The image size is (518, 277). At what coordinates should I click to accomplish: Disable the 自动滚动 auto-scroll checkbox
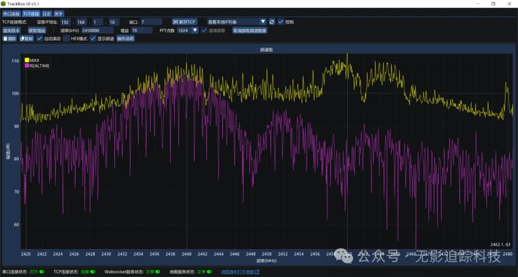click(x=40, y=39)
